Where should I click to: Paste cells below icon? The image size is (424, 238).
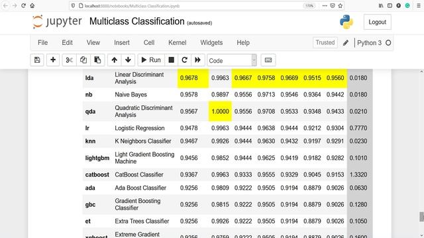pos(97,60)
